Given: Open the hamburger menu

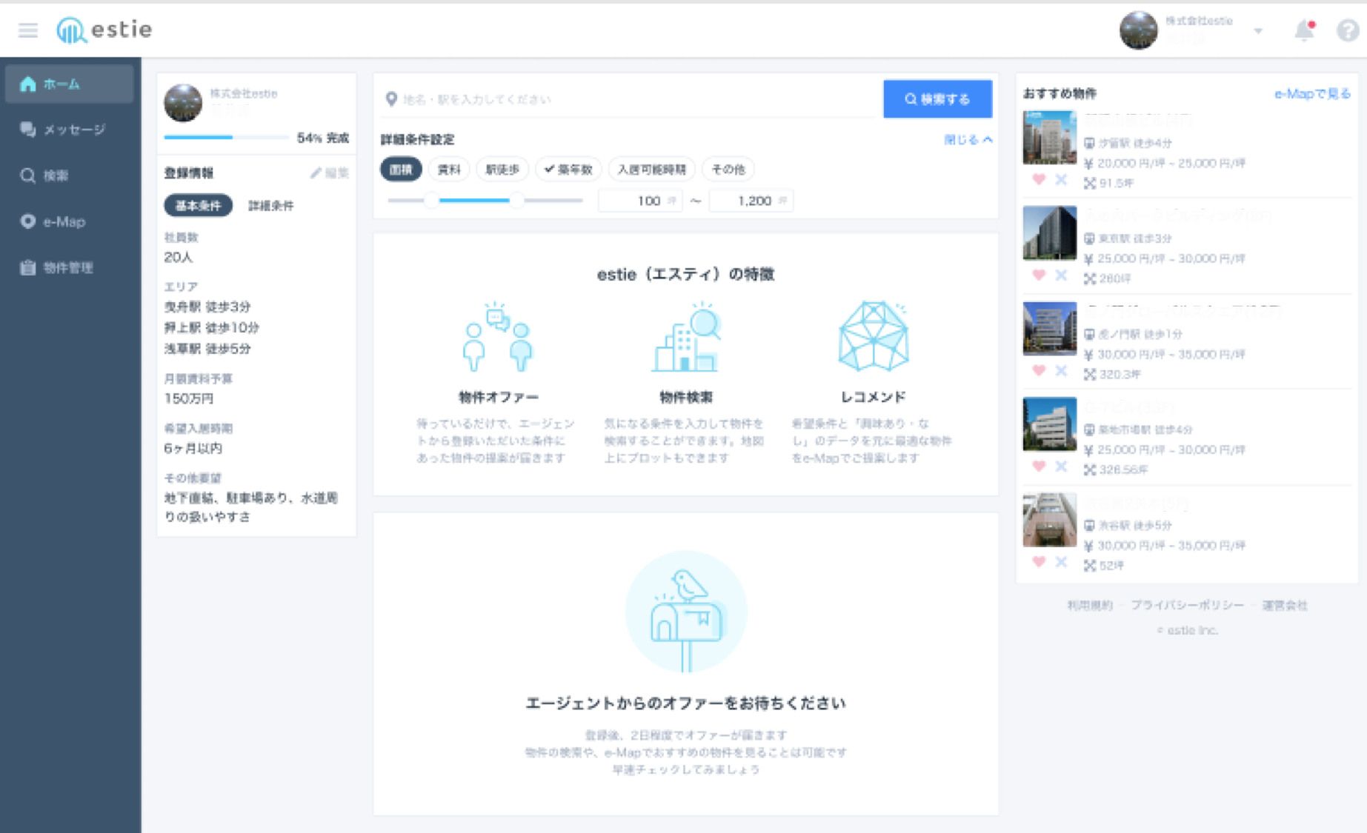Looking at the screenshot, I should (28, 30).
